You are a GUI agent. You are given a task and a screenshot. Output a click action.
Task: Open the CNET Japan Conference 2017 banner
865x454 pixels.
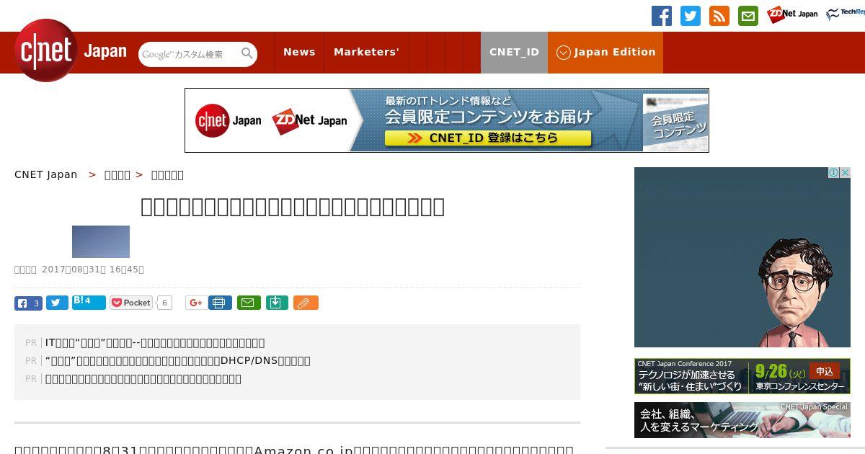(742, 376)
